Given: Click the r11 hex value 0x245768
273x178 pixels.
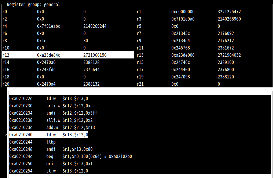Looking at the screenshot, I should pos(181,48).
